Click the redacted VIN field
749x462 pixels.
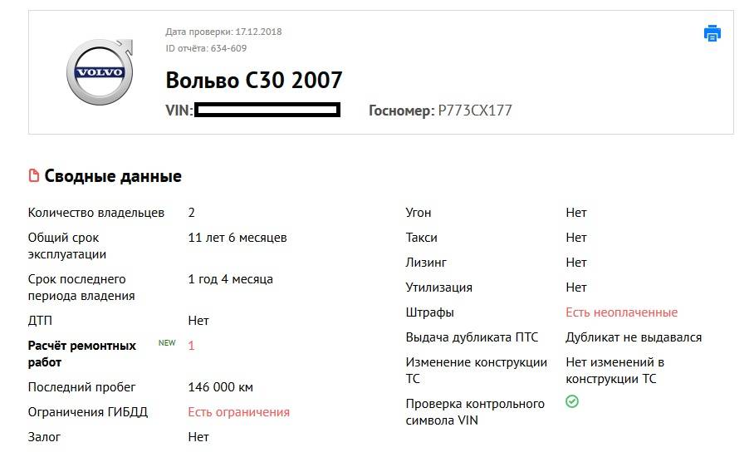point(267,111)
